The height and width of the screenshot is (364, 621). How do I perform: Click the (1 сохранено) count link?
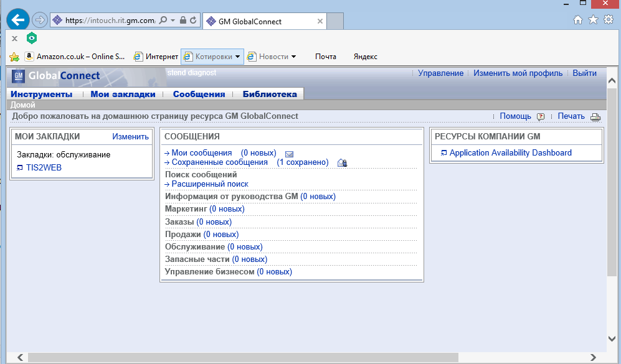click(303, 162)
